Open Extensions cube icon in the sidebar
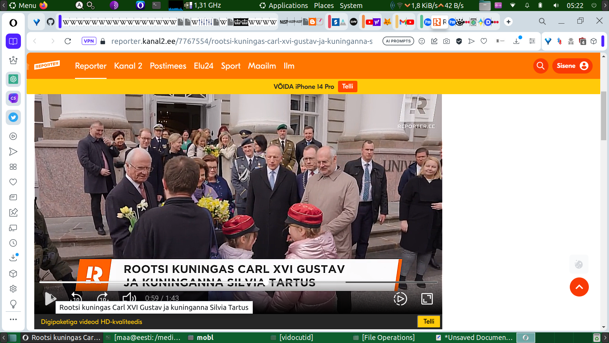This screenshot has height=343, width=609. pos(13,274)
